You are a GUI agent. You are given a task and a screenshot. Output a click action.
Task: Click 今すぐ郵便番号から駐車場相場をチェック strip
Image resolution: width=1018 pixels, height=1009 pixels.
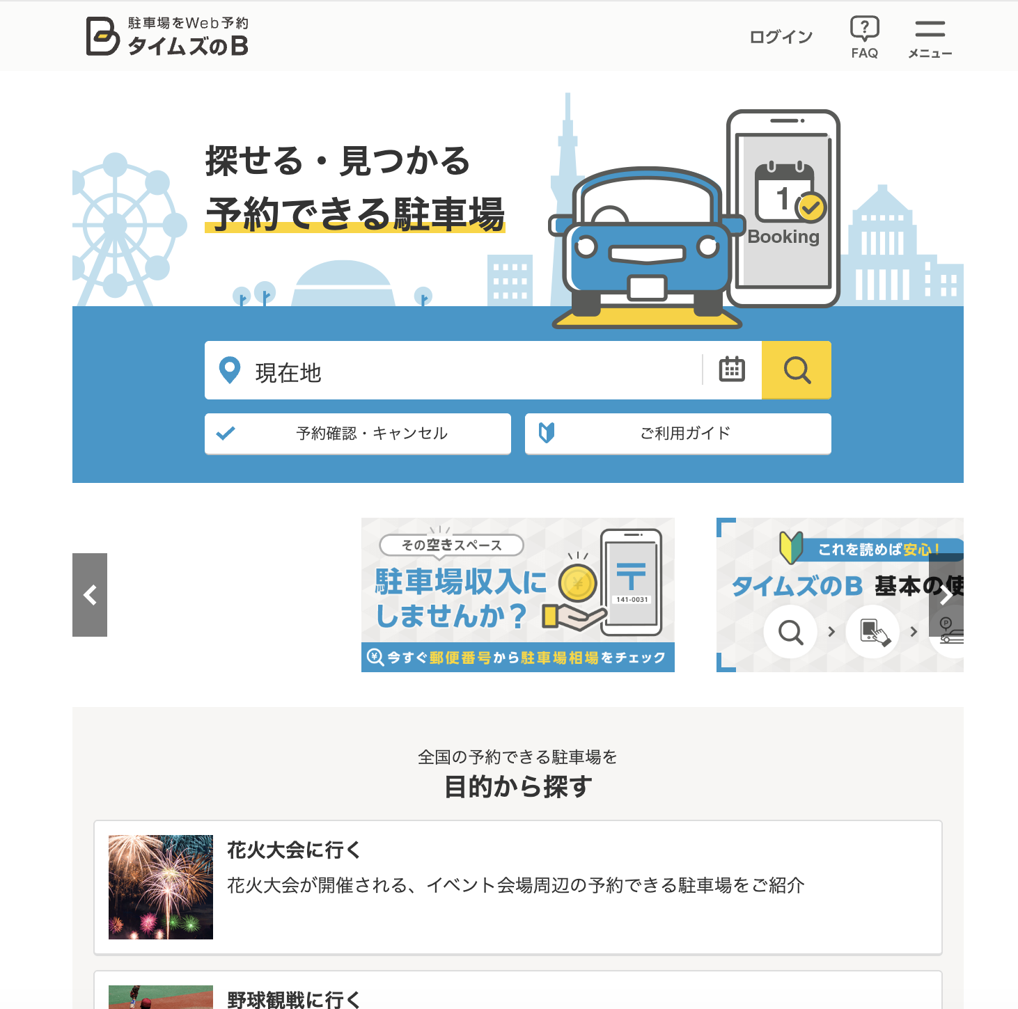(518, 658)
